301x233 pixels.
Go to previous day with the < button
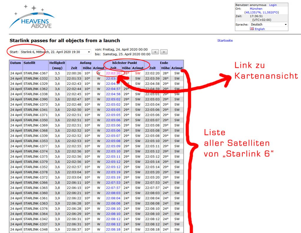[155, 52]
